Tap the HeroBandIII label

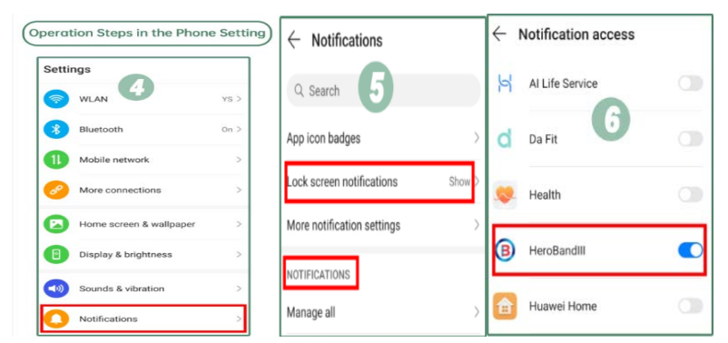[558, 251]
